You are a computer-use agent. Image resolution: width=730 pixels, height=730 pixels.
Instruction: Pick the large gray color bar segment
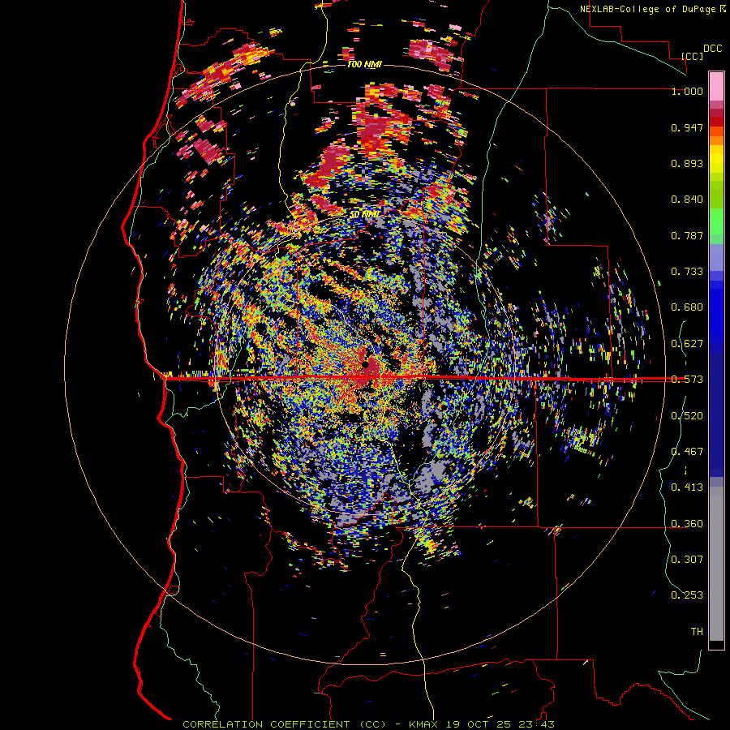[x=716, y=564]
